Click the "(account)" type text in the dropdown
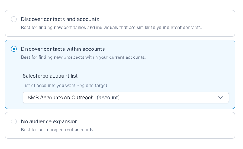The width and height of the screenshot is (243, 149). click(x=108, y=98)
